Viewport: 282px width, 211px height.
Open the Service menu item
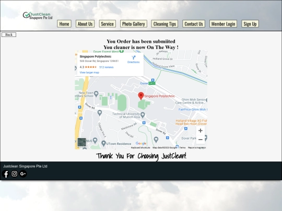point(108,23)
